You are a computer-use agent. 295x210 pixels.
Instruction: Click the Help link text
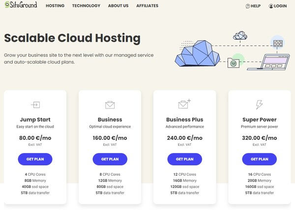256,6
